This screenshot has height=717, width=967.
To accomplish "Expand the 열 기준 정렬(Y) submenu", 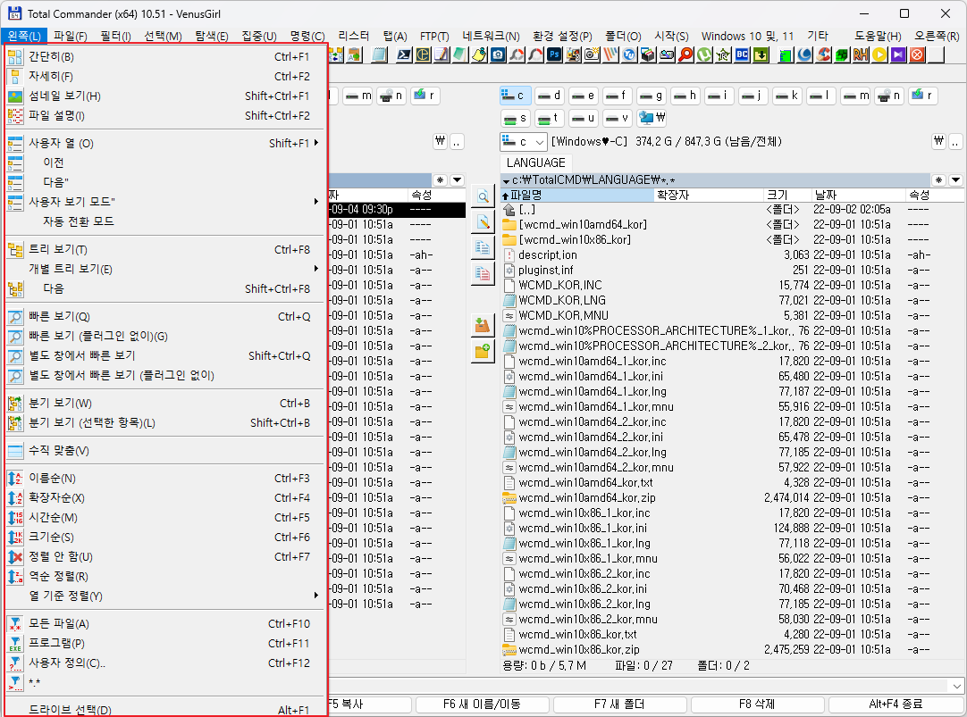I will coord(164,596).
